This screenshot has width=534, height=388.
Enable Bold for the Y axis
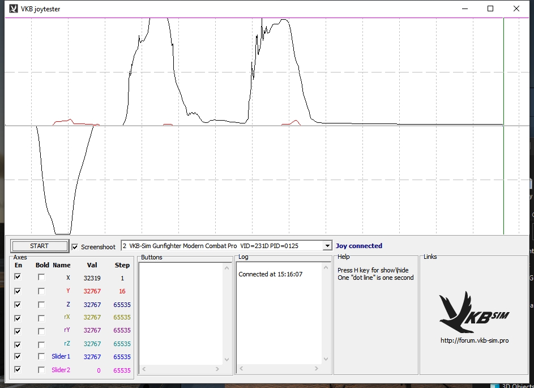pyautogui.click(x=41, y=291)
